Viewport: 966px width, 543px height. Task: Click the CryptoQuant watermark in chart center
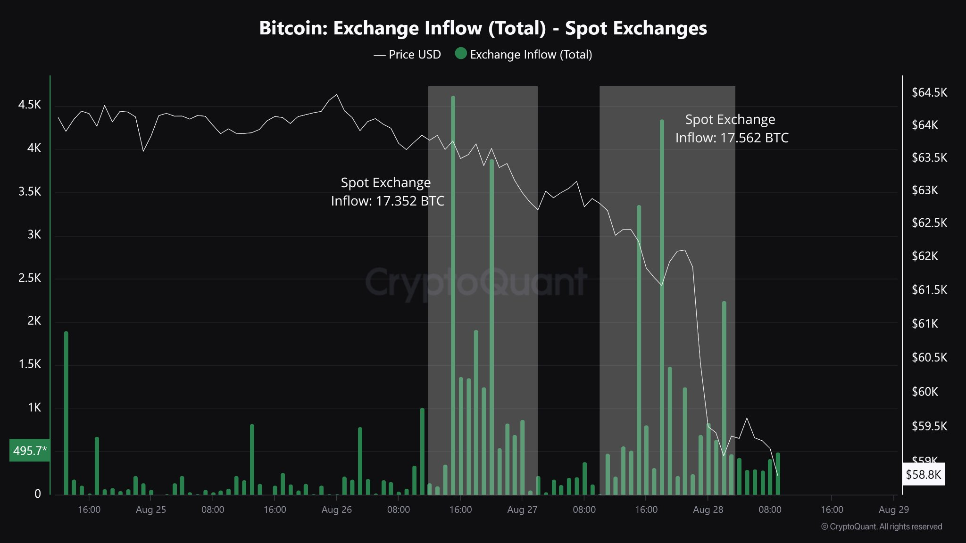pyautogui.click(x=475, y=283)
